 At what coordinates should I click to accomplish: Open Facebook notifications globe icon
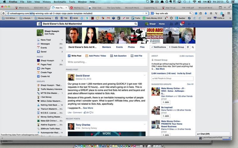pyautogui.click(x=182, y=24)
